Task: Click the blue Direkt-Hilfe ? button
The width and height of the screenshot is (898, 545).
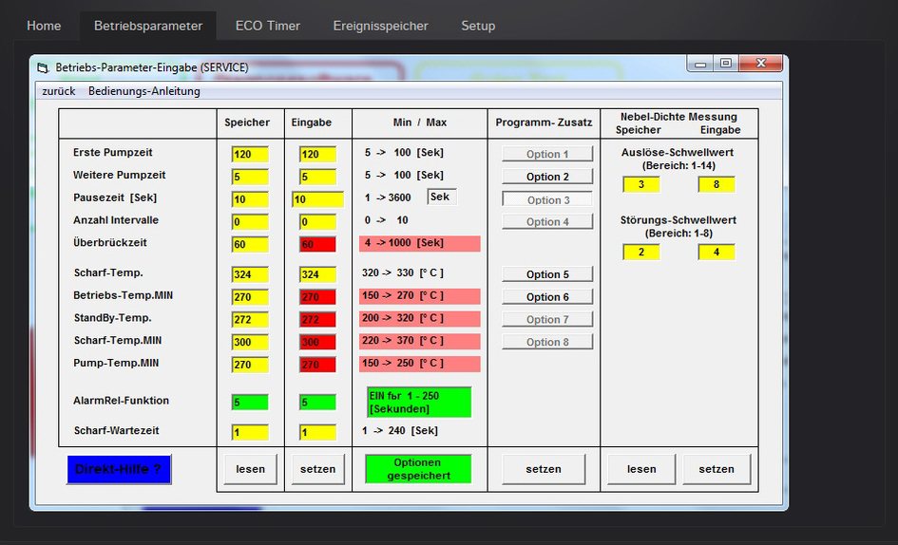Action: click(x=119, y=469)
